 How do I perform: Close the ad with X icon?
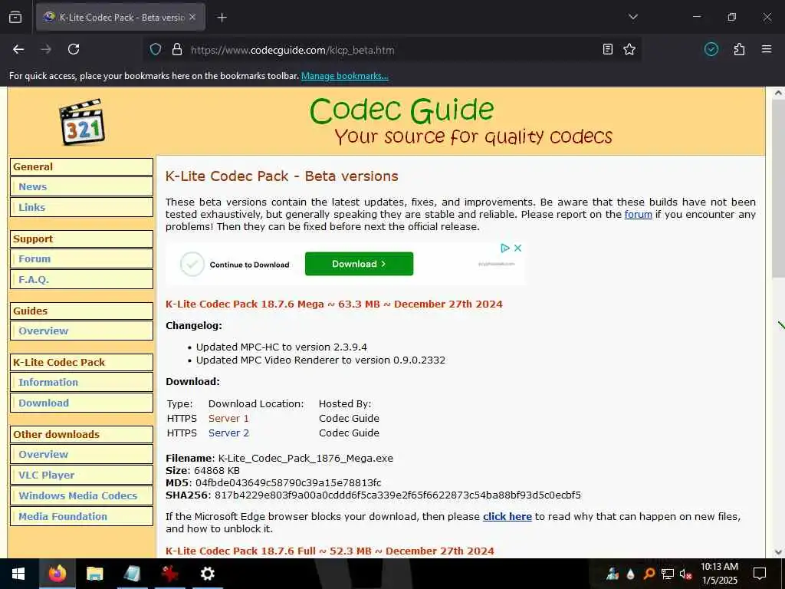click(517, 248)
